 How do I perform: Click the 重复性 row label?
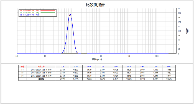(x=41, y=79)
